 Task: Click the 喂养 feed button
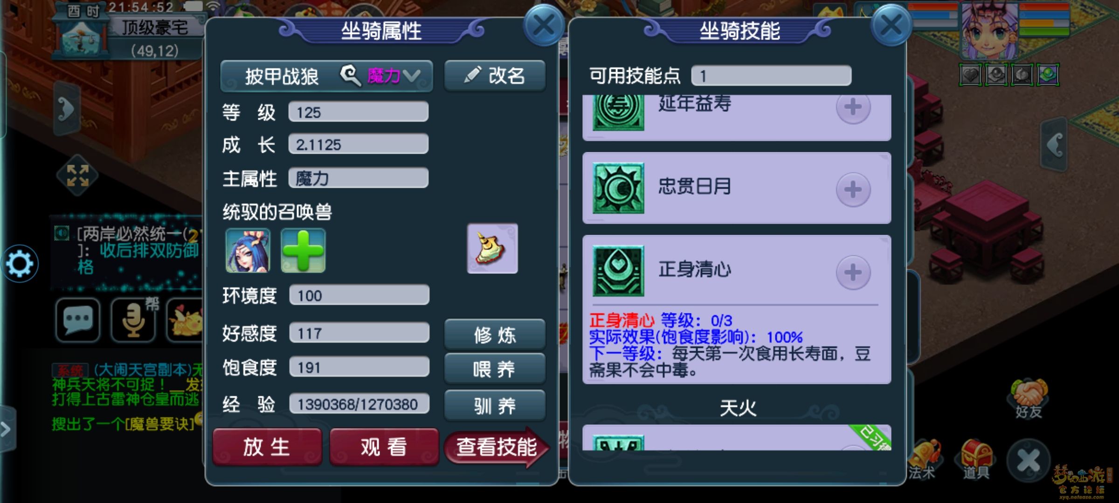[495, 369]
